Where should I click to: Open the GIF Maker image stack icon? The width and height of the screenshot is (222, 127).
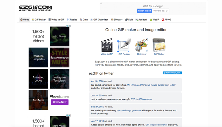tap(159, 45)
